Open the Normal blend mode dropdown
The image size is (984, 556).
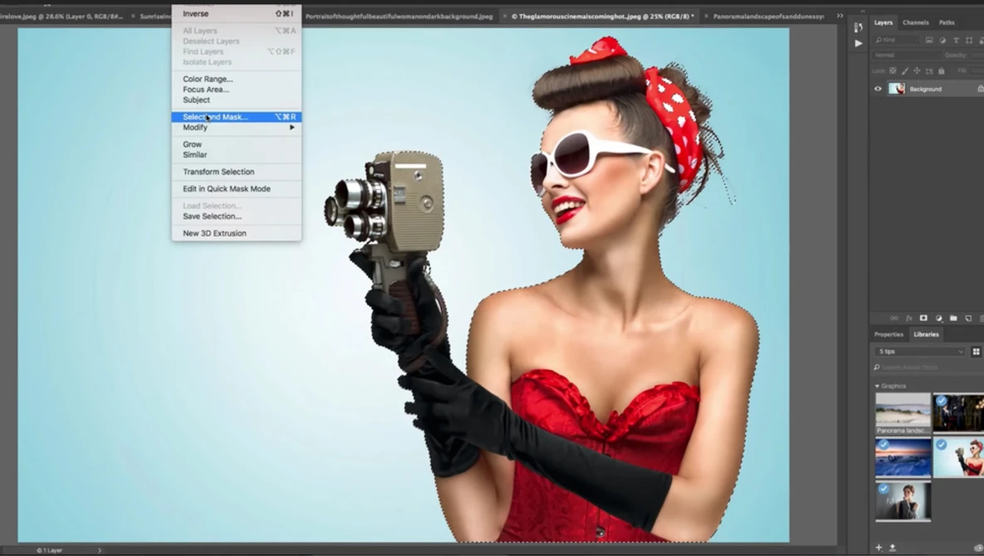click(907, 55)
